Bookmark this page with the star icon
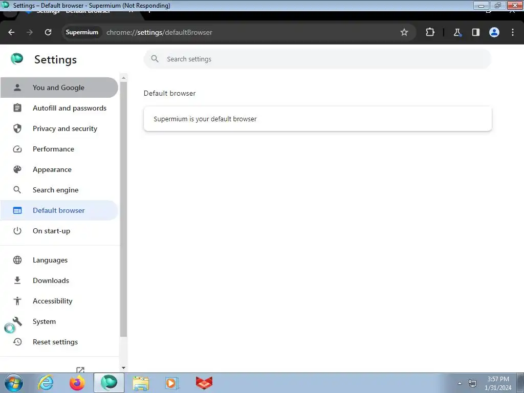The width and height of the screenshot is (524, 393). click(x=404, y=32)
